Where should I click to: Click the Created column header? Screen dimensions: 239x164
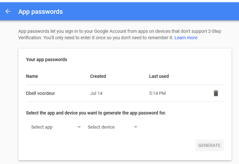point(98,76)
